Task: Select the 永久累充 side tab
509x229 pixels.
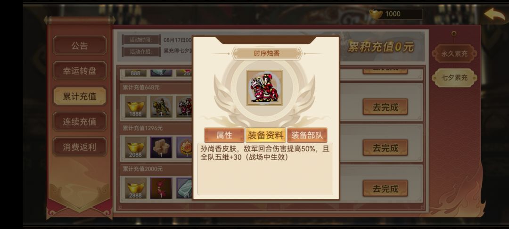Action: [x=454, y=54]
